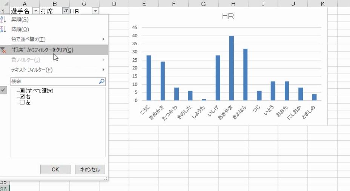The height and width of the screenshot is (191, 350).
Task: Click the resize grip of filter menu
Action: click(x=106, y=179)
